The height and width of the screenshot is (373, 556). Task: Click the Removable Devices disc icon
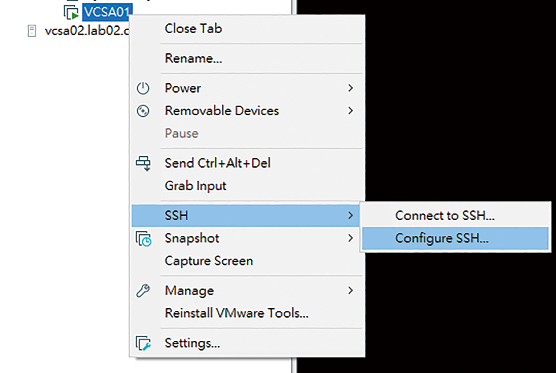point(143,111)
